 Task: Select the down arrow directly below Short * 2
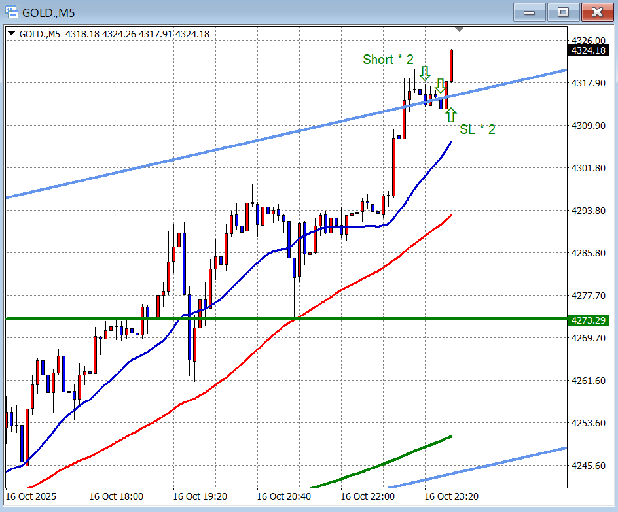click(425, 73)
